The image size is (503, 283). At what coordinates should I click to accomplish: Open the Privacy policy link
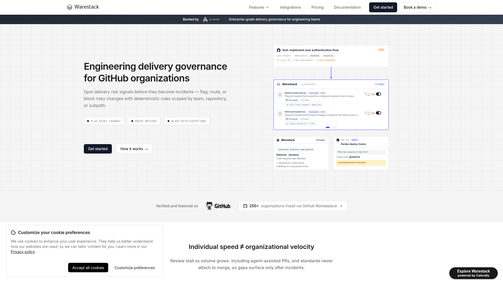(23, 252)
